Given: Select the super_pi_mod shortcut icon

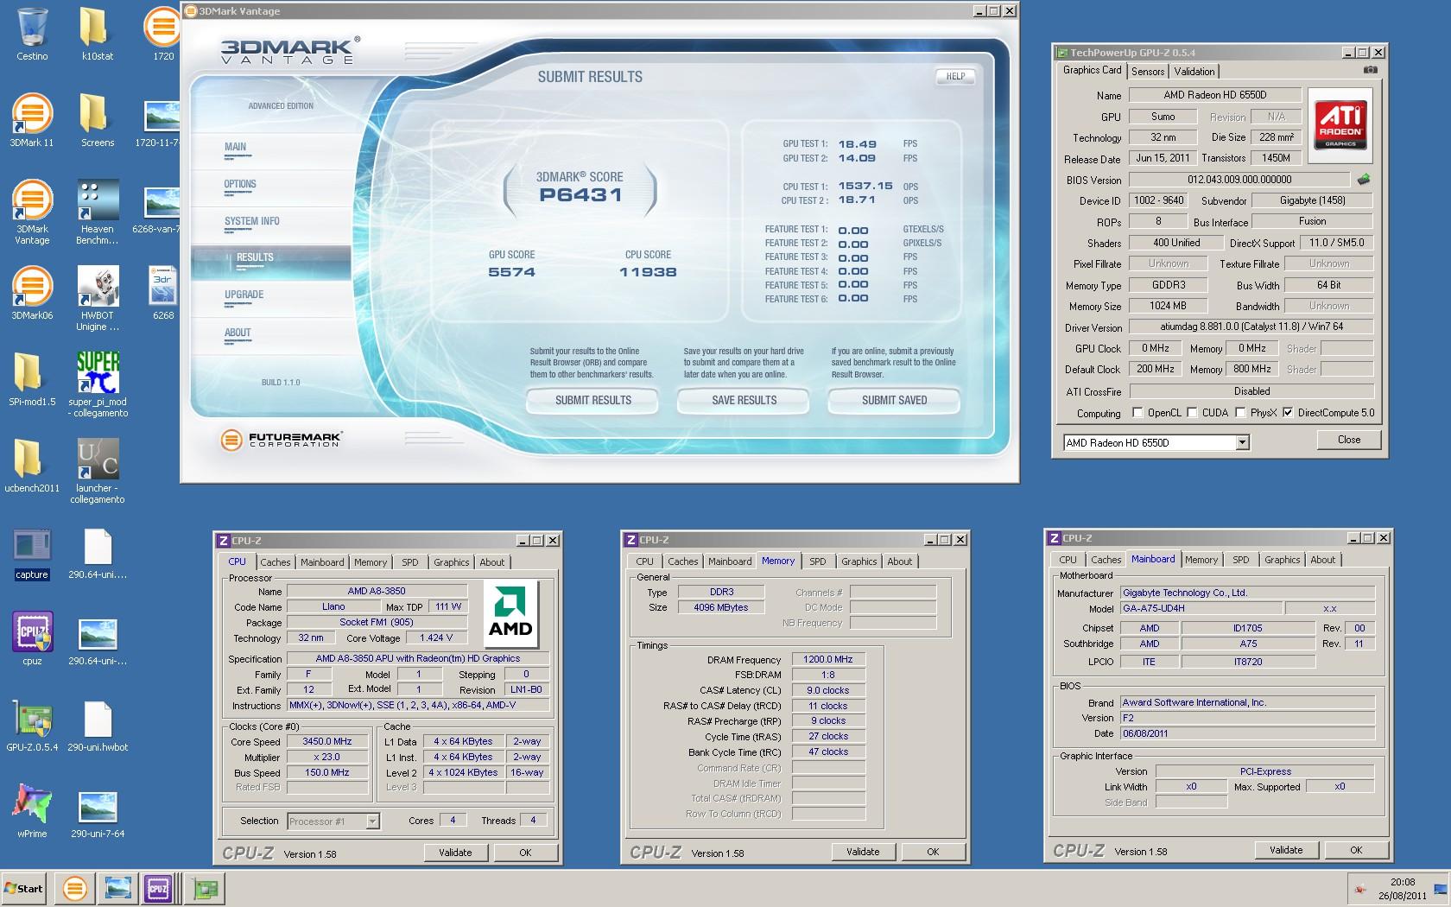Looking at the screenshot, I should tap(98, 385).
